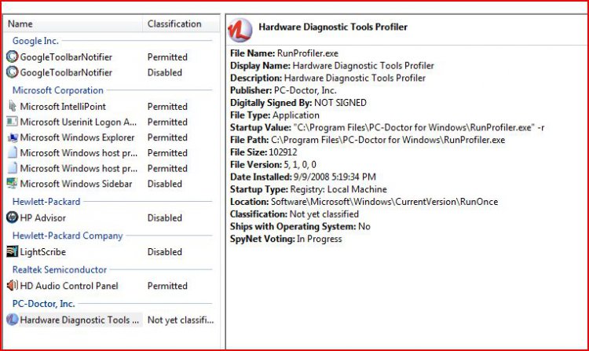This screenshot has width=589, height=351.
Task: Select the Realtek Semiconductor group header
Action: (x=60, y=269)
